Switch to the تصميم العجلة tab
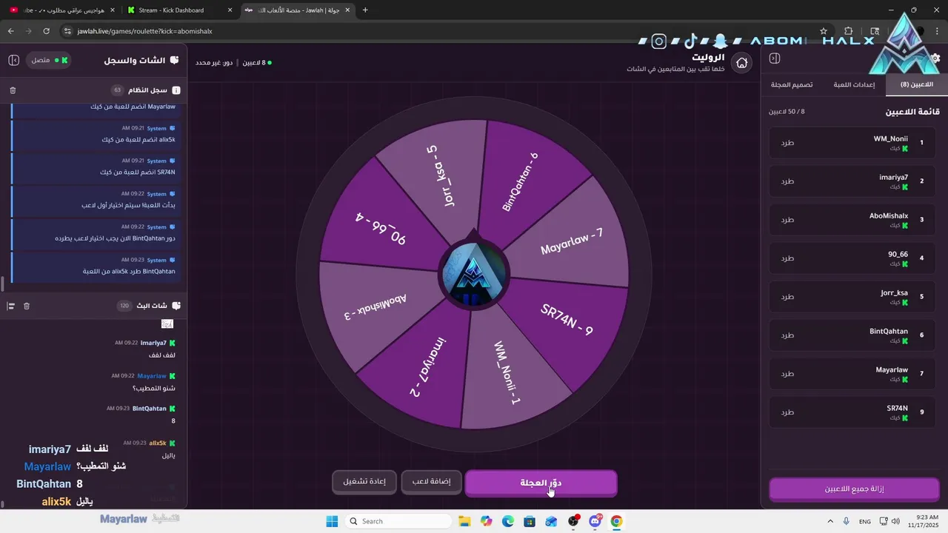Screen dimensions: 948x533 pyautogui.click(x=792, y=84)
